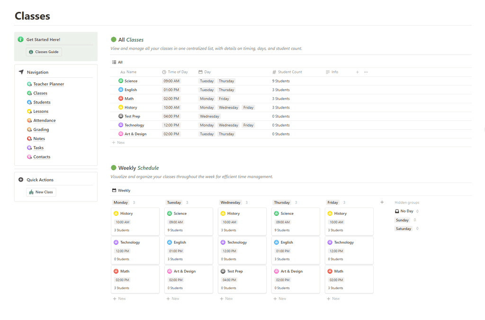485x320 pixels.
Task: Show the Saturday hidden group
Action: coord(403,229)
